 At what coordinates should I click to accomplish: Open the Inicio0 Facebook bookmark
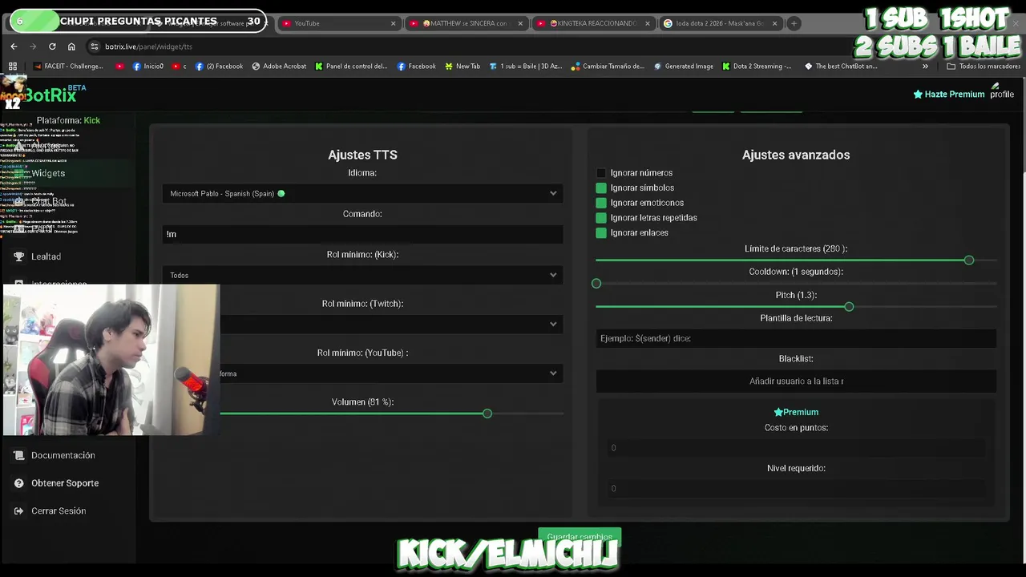(148, 67)
